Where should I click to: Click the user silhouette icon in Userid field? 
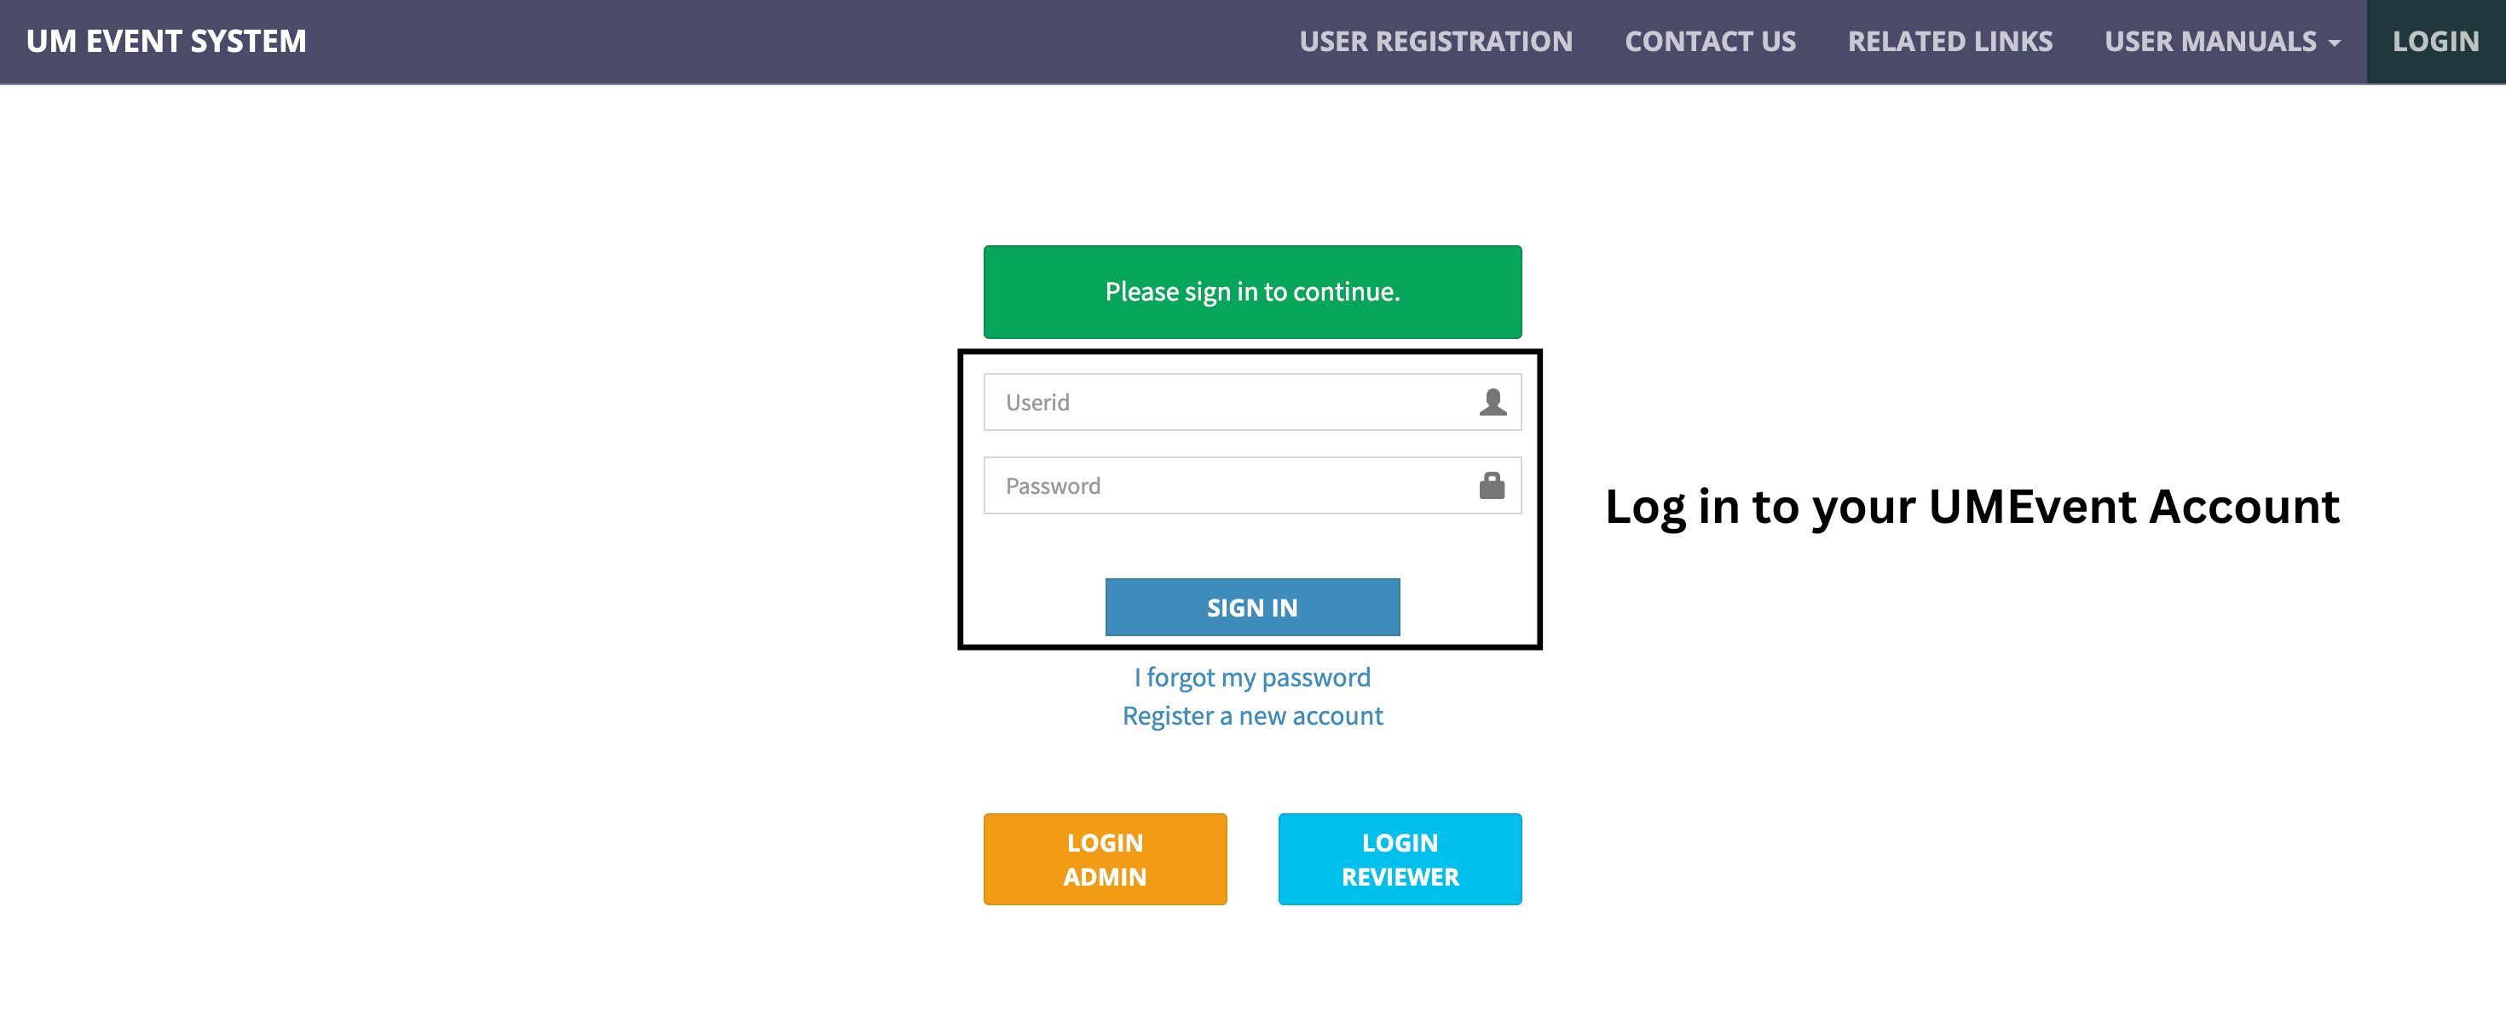(x=1493, y=401)
